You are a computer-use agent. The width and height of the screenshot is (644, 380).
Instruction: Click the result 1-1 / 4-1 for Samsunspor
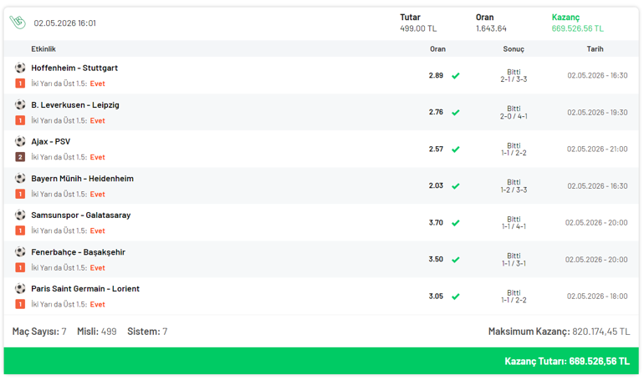click(514, 226)
